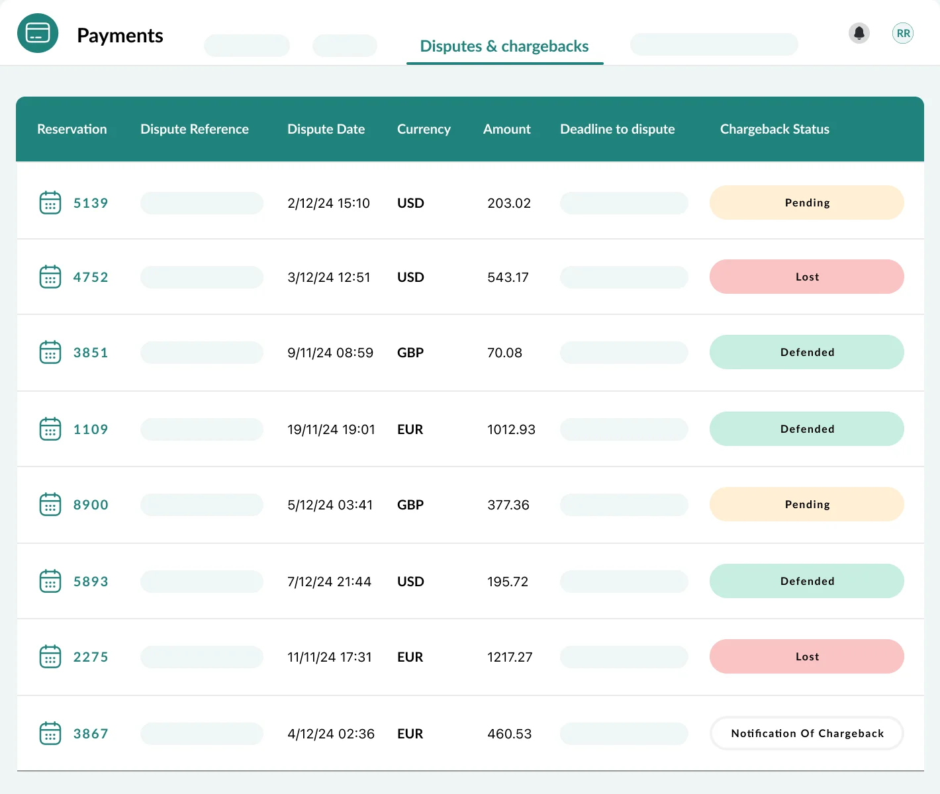The width and height of the screenshot is (940, 794).
Task: Click calendar icon for reservation 3851
Action: (50, 353)
